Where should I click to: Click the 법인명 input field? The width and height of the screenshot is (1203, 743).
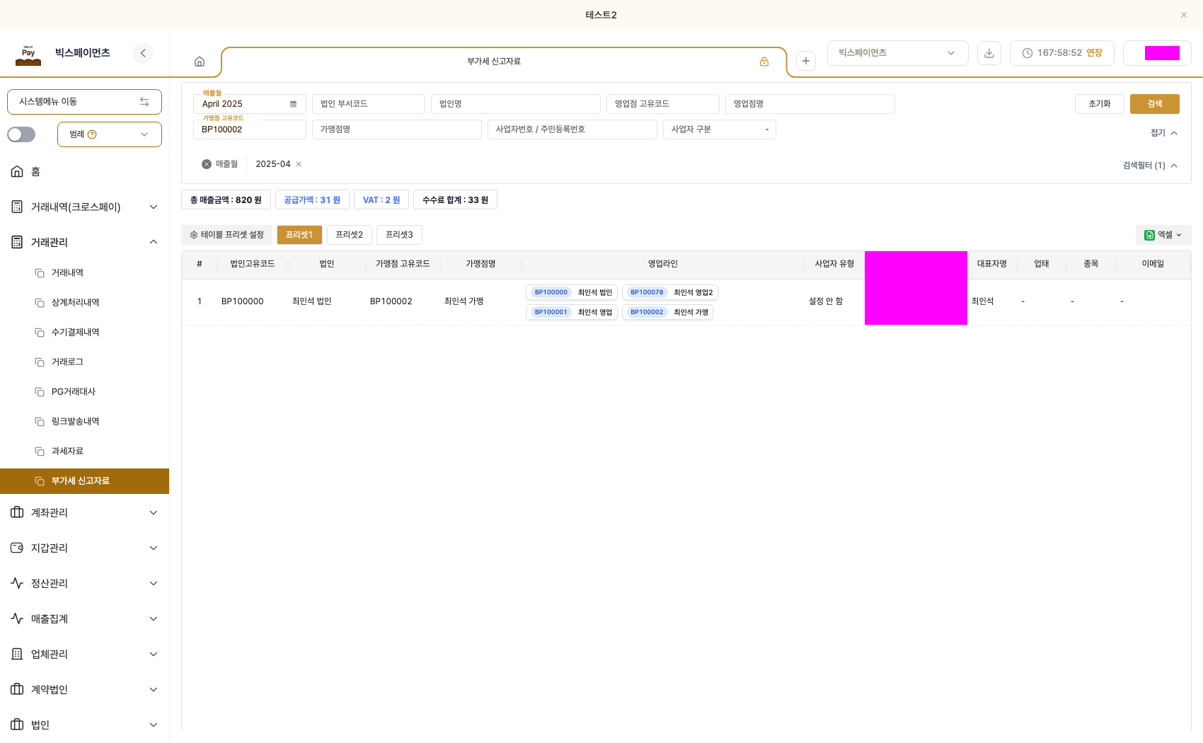(x=516, y=104)
